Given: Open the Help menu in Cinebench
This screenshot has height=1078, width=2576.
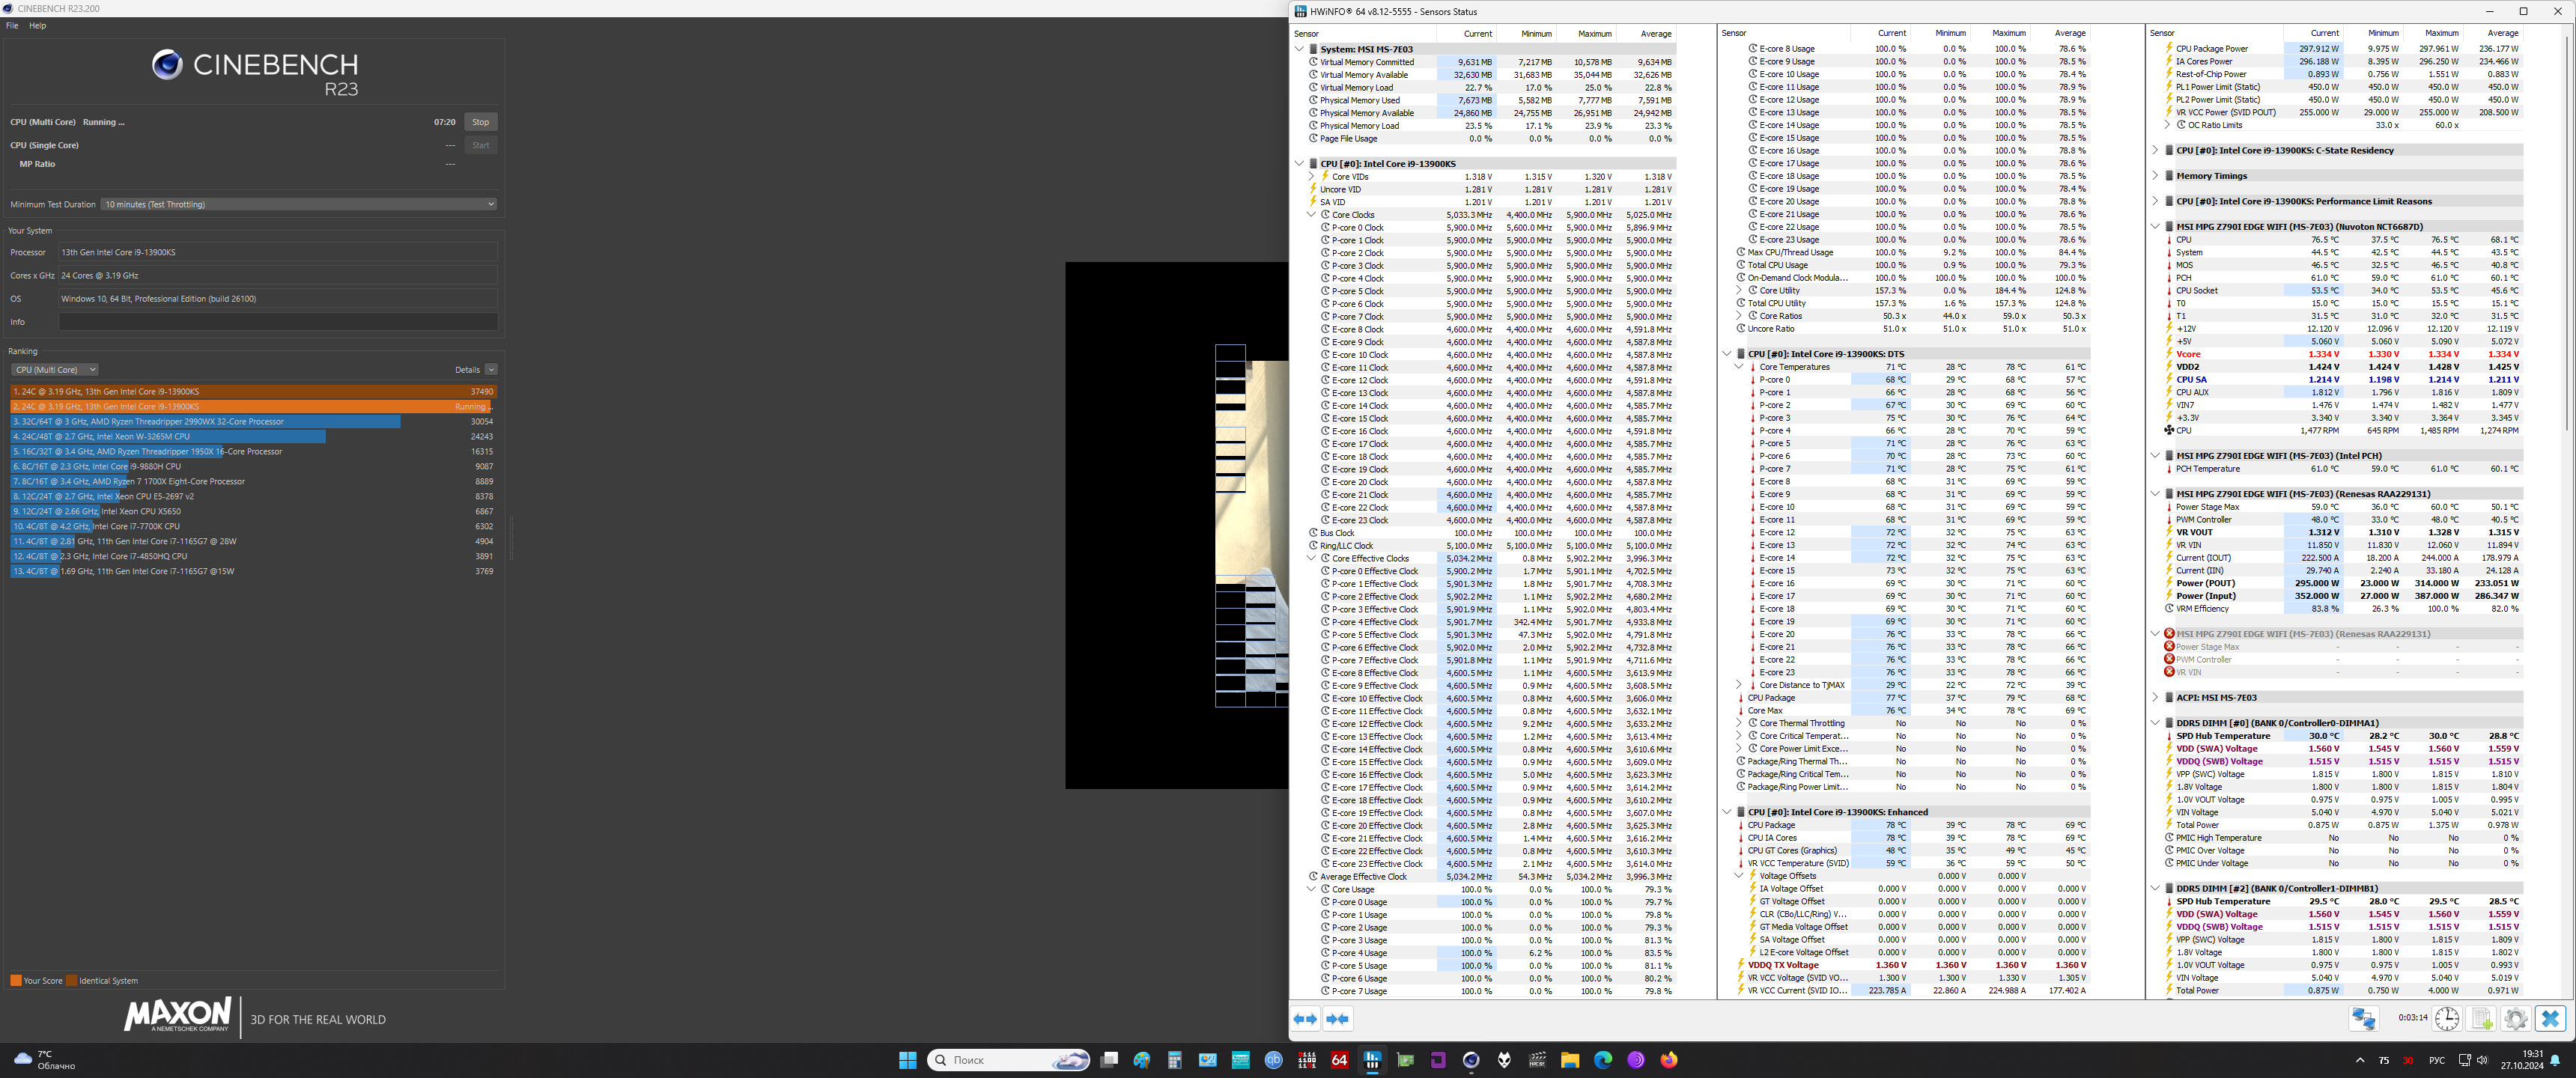Looking at the screenshot, I should (37, 26).
